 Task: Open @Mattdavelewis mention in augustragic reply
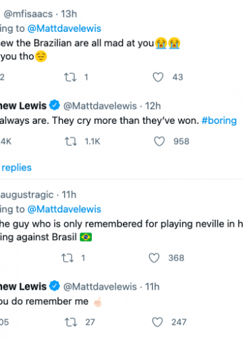pos(64,209)
